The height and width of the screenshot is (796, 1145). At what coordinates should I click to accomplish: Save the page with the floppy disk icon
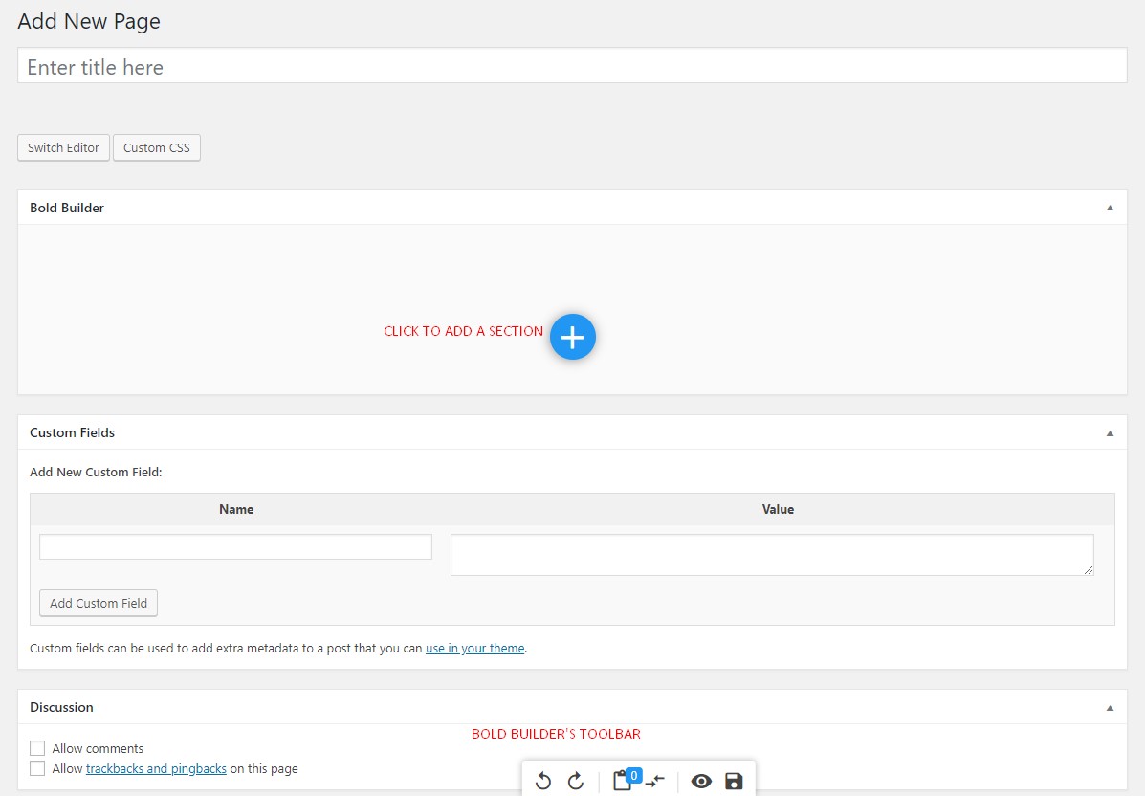click(x=734, y=782)
